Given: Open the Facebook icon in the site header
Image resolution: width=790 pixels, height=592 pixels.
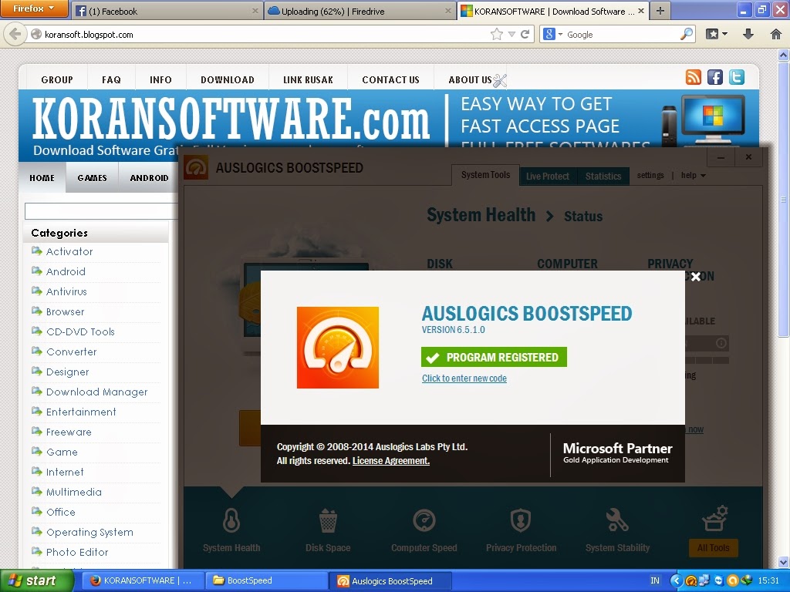Looking at the screenshot, I should [715, 77].
